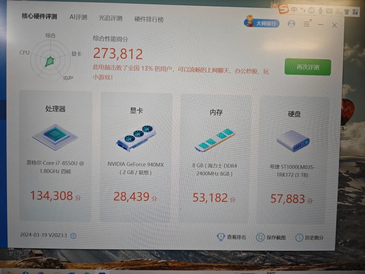Open the Sogou toolbox grid icon
Image resolution: width=365 pixels, height=274 pixels.
click(x=355, y=12)
